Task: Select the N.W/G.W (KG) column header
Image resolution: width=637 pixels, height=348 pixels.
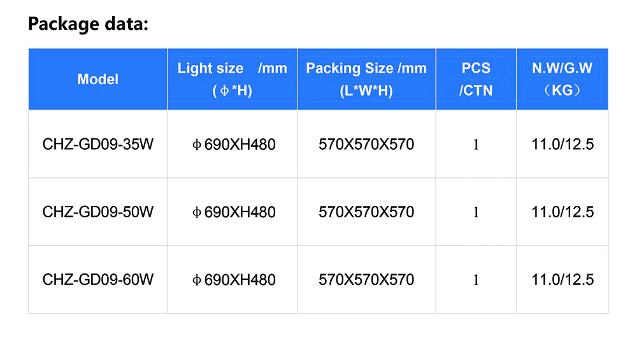Action: point(562,79)
